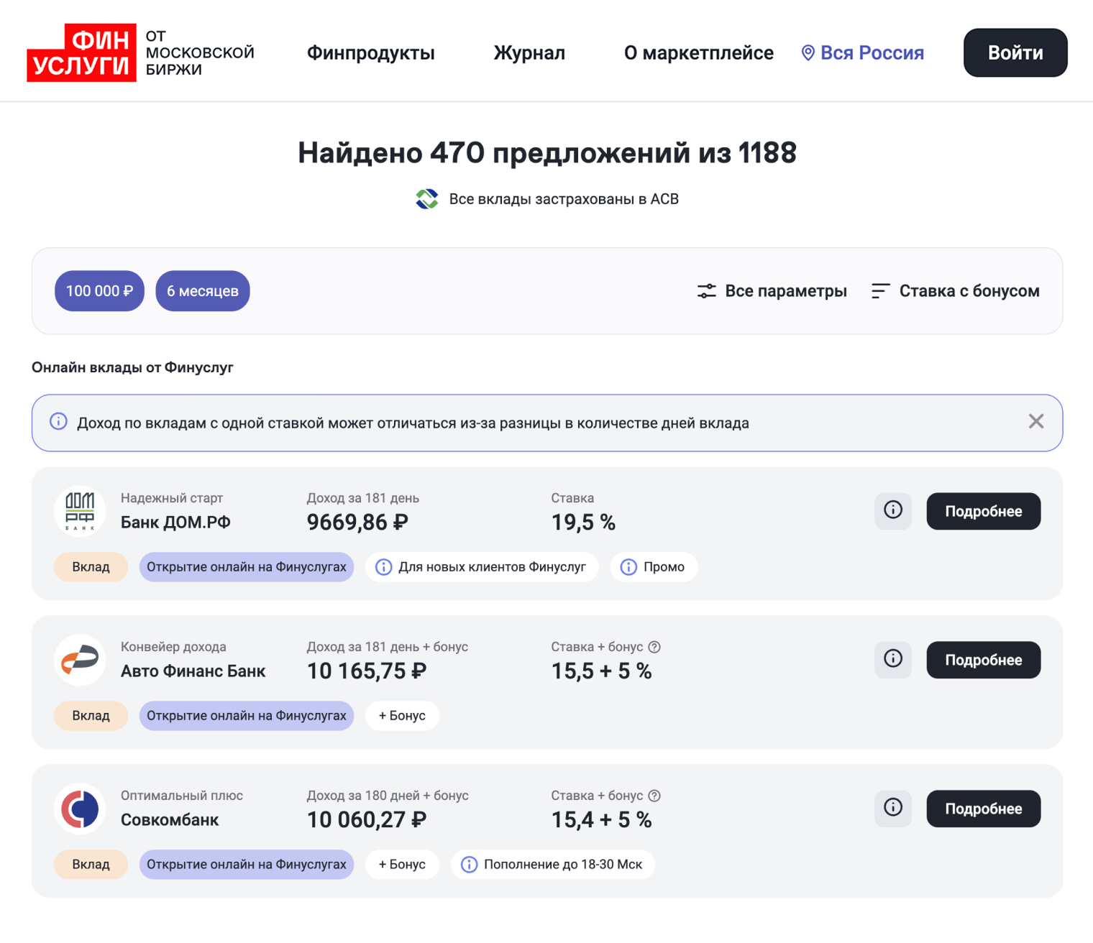
Task: Click the 9669,86 ₽ income value
Action: pos(357,523)
